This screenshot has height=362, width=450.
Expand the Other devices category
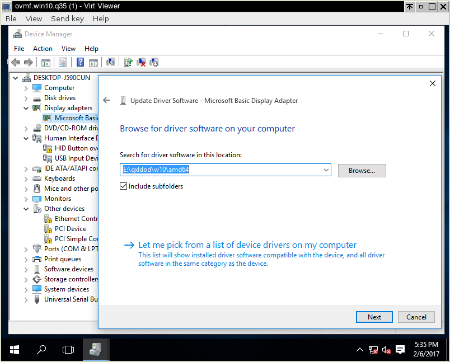click(x=26, y=208)
